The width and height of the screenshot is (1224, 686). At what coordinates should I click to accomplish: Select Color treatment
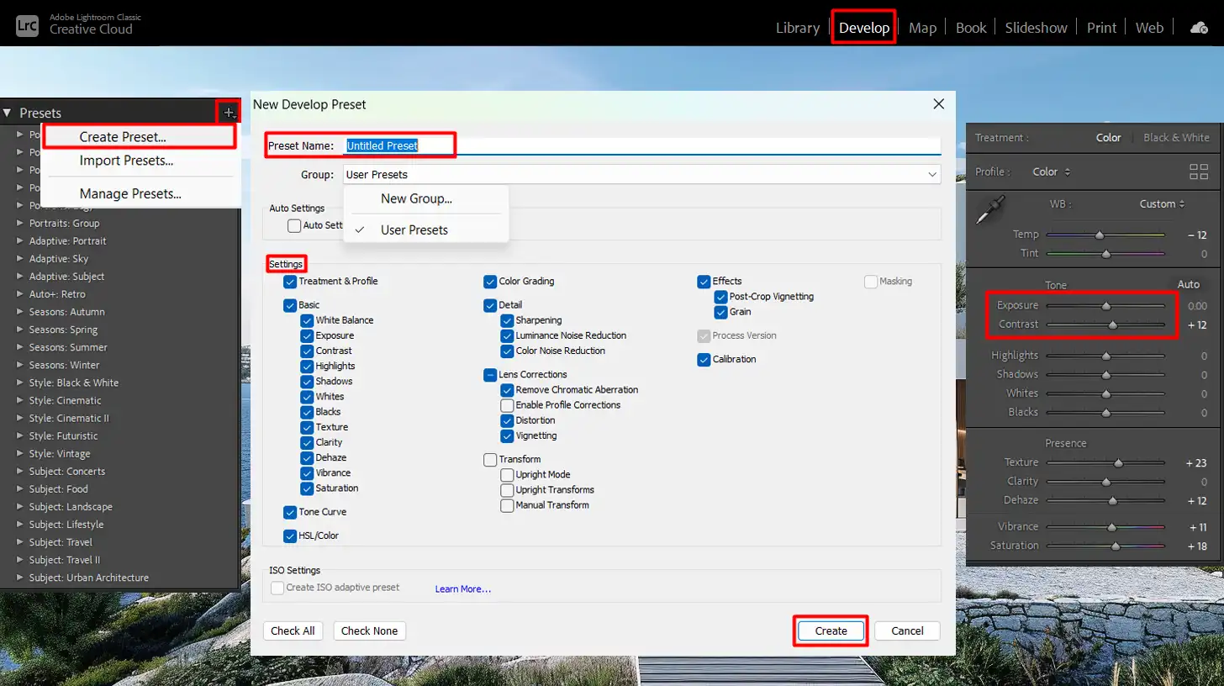tap(1108, 138)
